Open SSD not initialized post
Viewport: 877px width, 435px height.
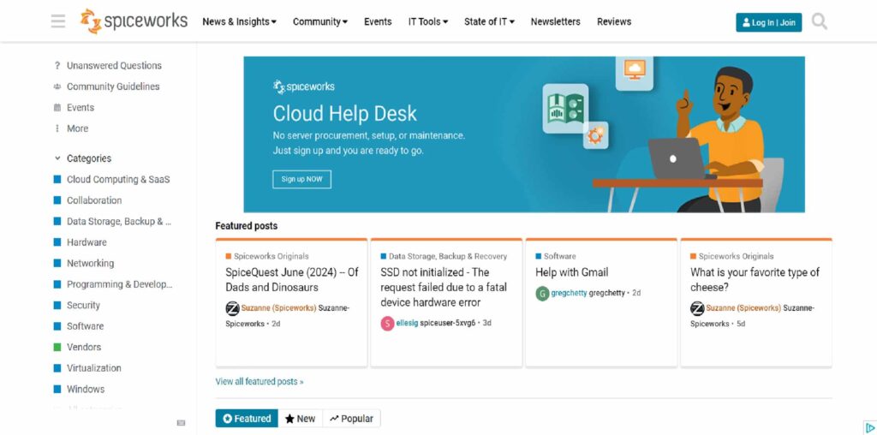click(x=444, y=288)
